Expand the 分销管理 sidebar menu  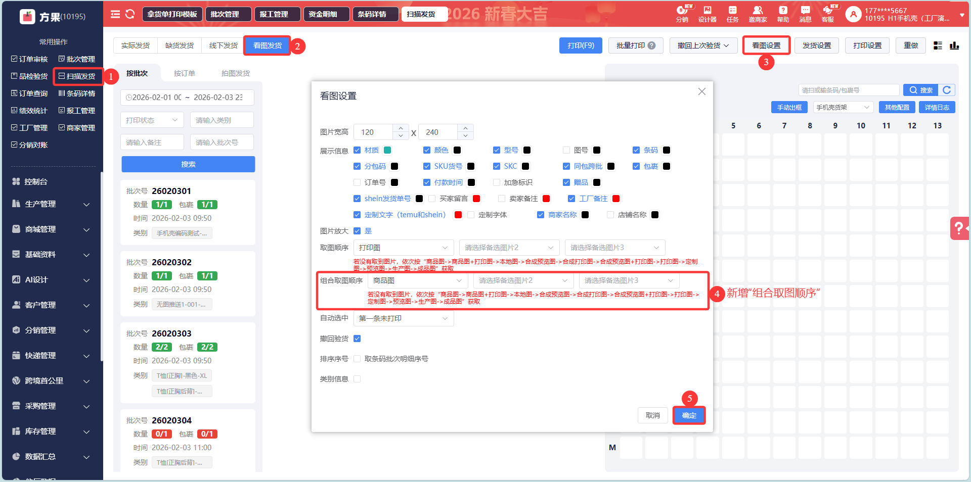tap(51, 330)
